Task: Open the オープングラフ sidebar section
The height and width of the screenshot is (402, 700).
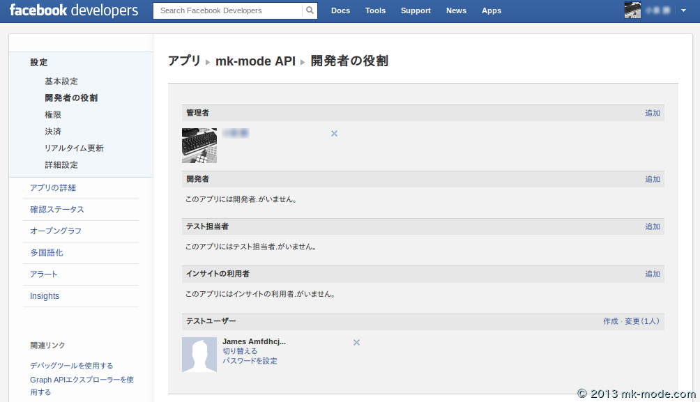Action: [56, 231]
